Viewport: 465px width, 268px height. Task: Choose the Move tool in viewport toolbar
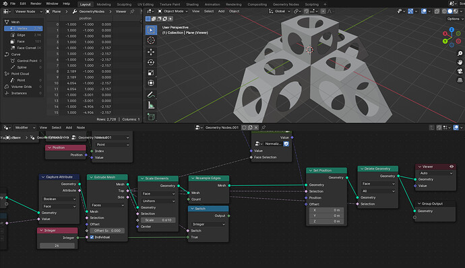(151, 52)
